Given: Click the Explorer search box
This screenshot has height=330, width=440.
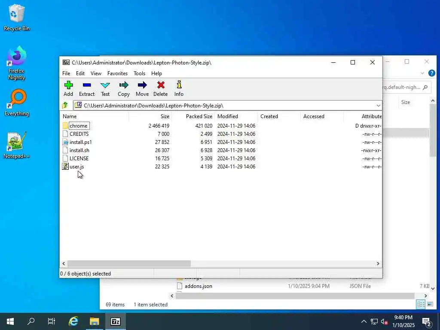Looking at the screenshot, I should [x=406, y=87].
